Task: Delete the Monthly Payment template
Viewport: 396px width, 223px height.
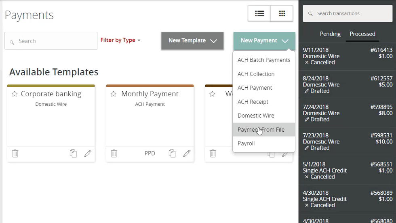Action: point(114,154)
